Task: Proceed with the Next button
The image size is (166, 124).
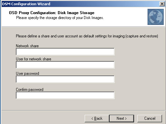Action: click(x=122, y=118)
